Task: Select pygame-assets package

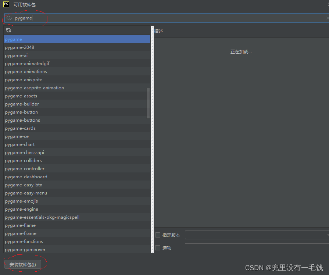Action: point(77,96)
